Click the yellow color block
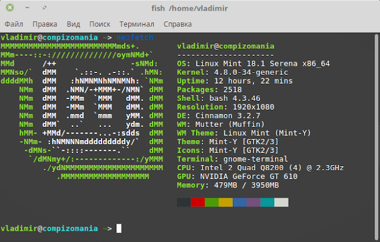Viewport: 380px width, 242px height. pyautogui.click(x=226, y=202)
